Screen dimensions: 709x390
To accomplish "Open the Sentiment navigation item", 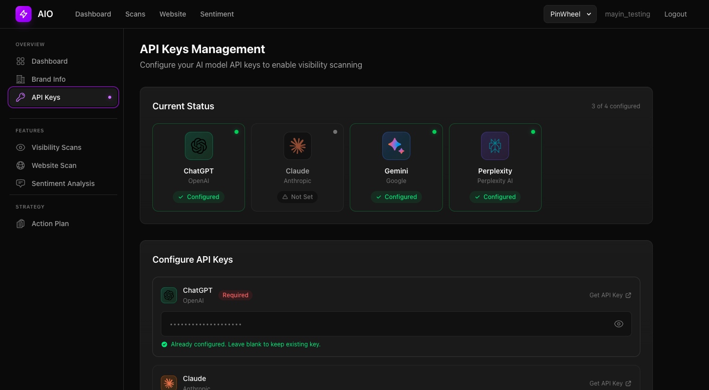I will click(x=217, y=14).
